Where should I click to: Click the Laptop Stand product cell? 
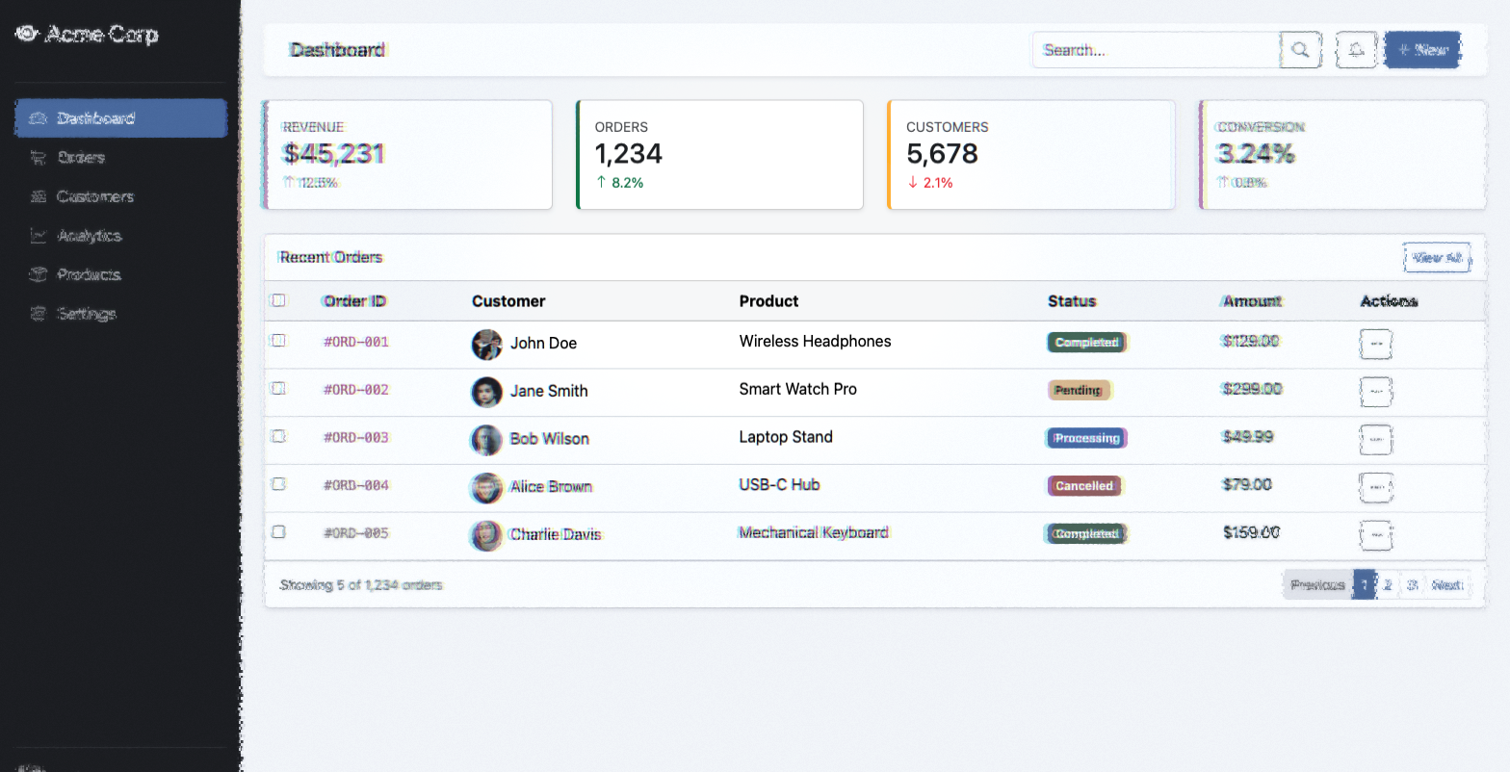click(786, 436)
